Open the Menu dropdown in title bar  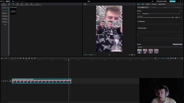pyautogui.click(x=8, y=1)
